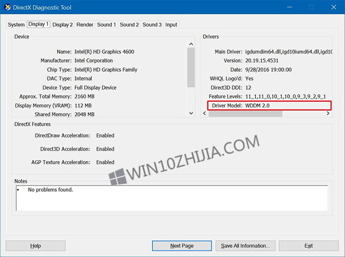
Task: Click Drivers panel scroll right arrow
Action: pyautogui.click(x=328, y=113)
